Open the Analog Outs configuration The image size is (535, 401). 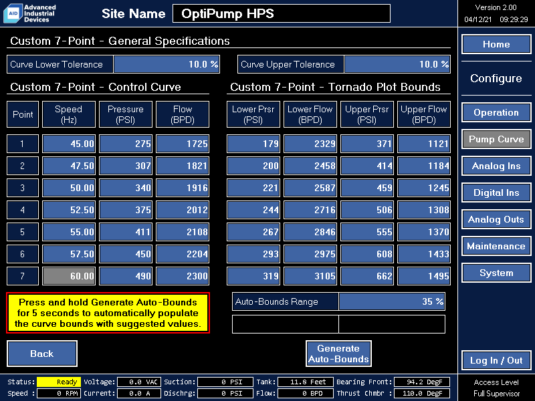[x=496, y=219]
